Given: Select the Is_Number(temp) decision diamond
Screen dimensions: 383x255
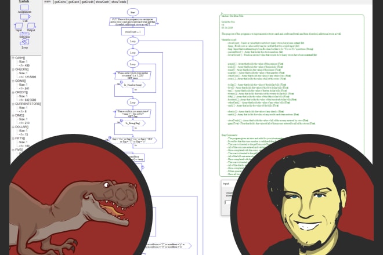Looking at the screenshot, I should [133, 85].
